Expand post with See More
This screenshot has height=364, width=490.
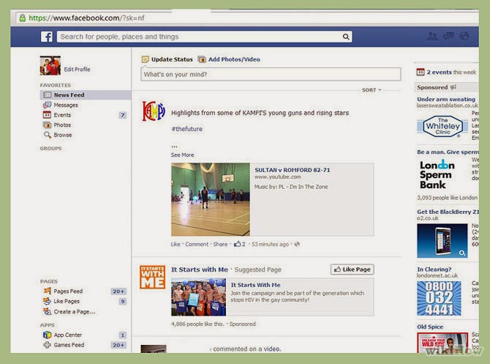182,155
